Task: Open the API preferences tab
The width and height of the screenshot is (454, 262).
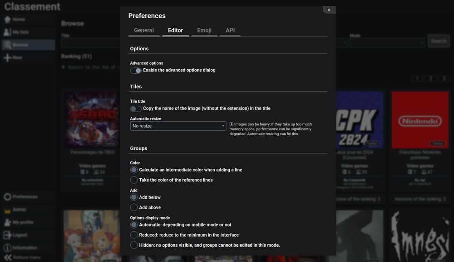Action: (x=230, y=30)
